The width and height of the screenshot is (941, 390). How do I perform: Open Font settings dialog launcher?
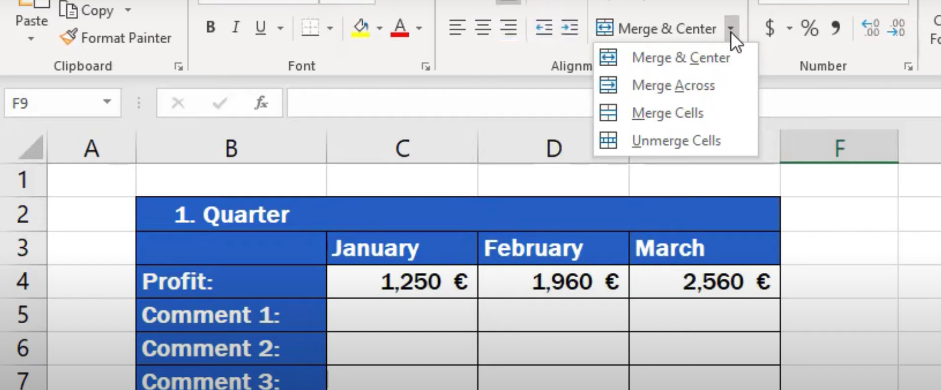[426, 66]
